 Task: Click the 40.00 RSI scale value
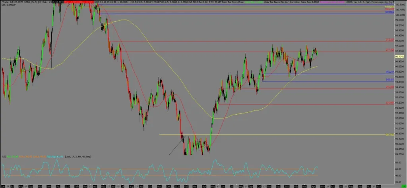pyautogui.click(x=398, y=176)
